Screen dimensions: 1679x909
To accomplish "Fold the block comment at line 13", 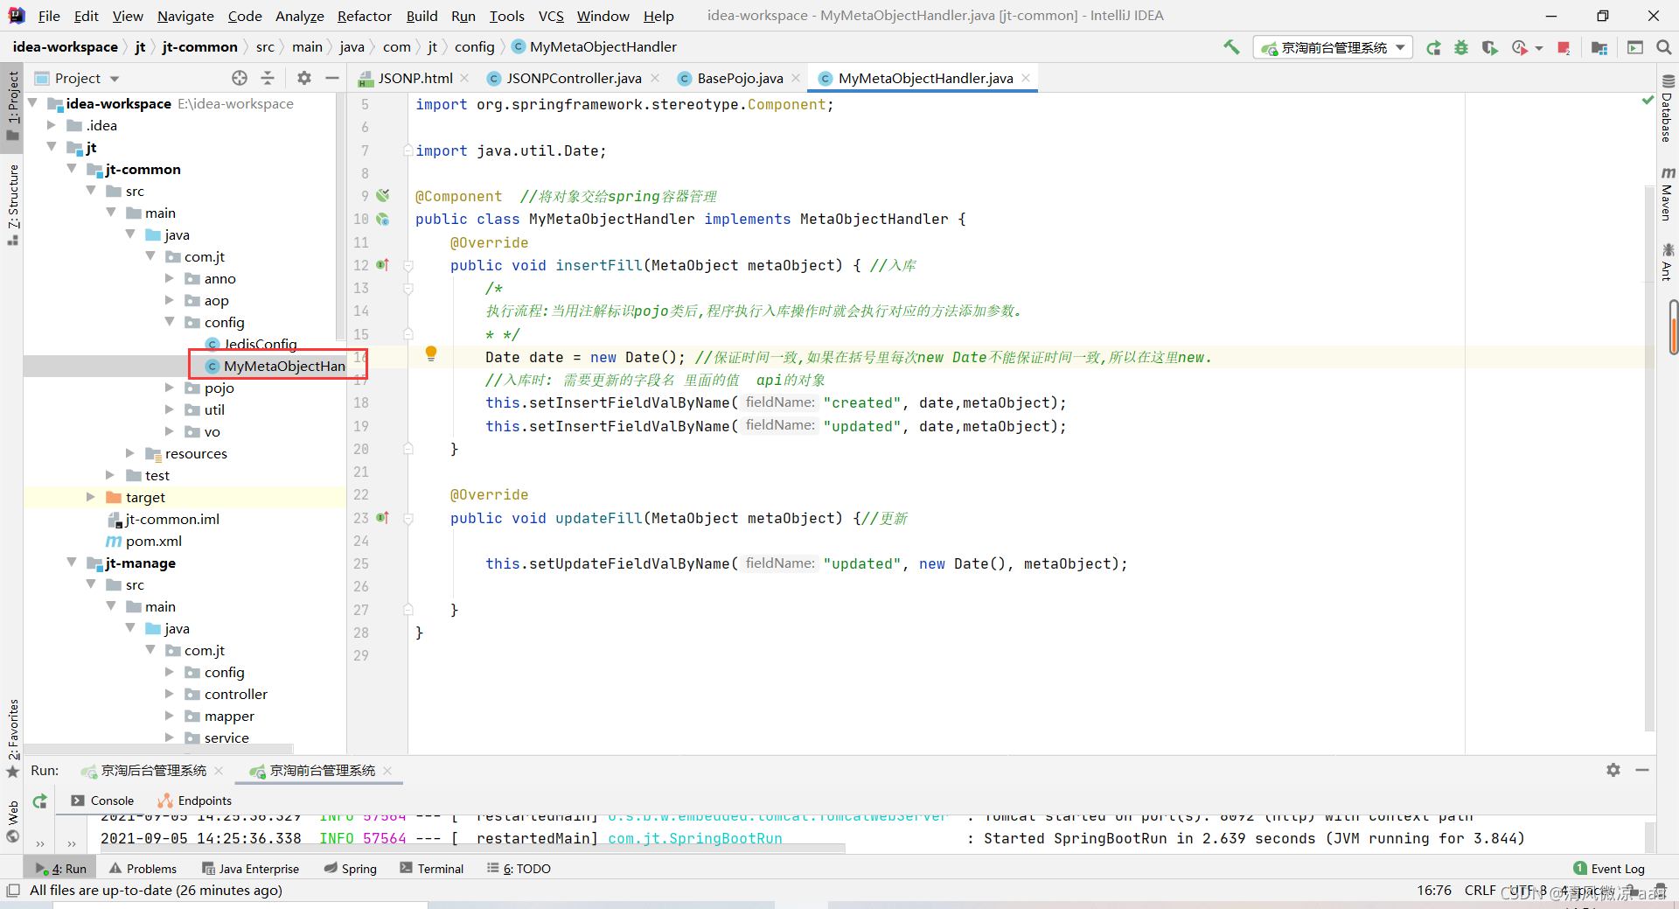I will 408,288.
